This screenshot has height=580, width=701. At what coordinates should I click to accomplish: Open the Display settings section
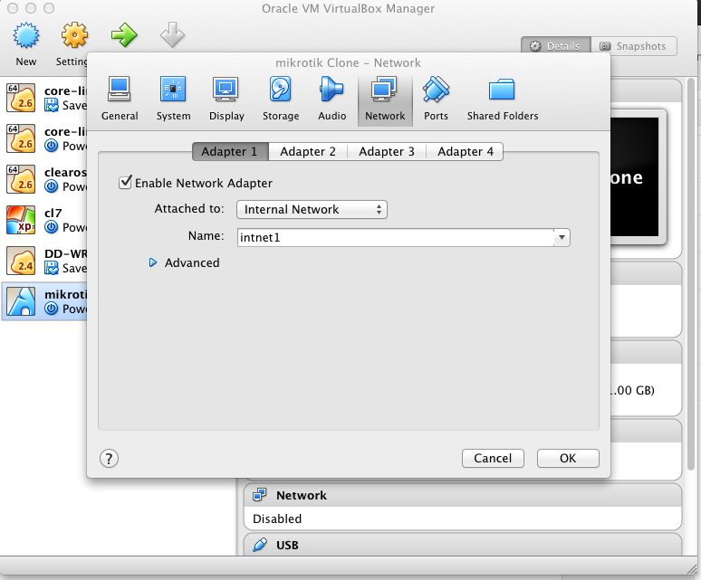[x=226, y=99]
